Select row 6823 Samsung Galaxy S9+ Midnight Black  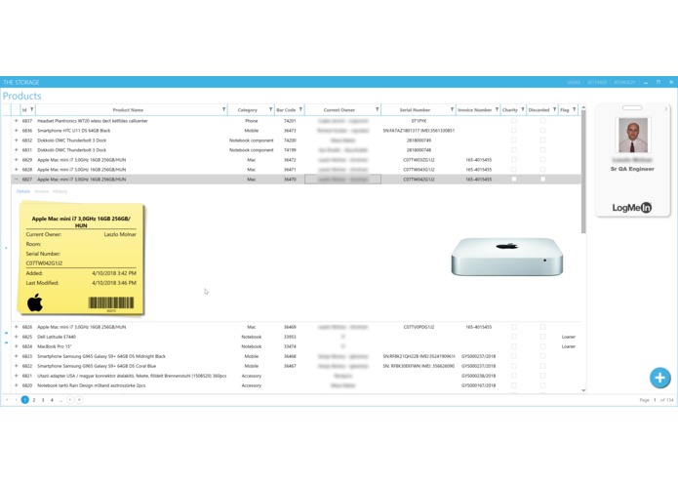coord(297,356)
